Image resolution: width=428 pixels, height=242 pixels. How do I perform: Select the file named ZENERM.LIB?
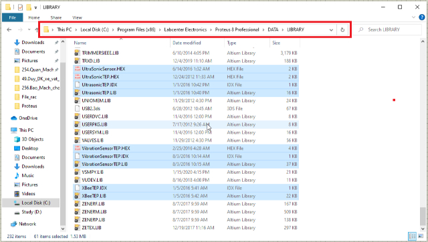click(x=94, y=212)
